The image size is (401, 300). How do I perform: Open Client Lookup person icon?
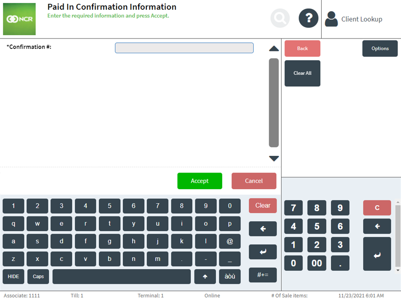[x=331, y=19]
